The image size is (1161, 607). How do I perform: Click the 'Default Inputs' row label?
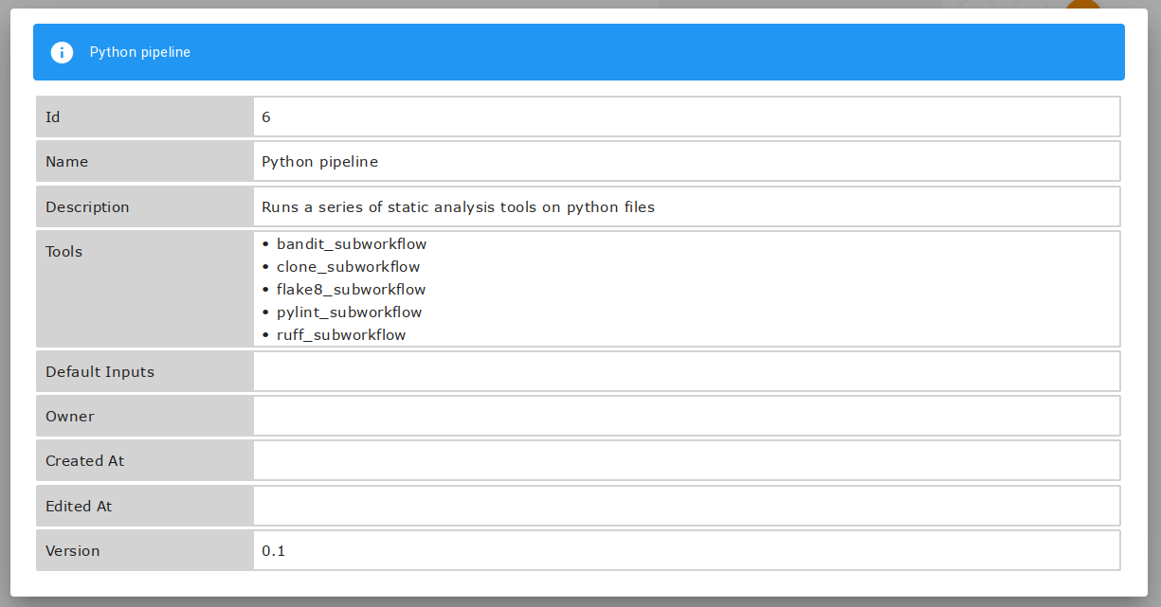[x=100, y=372]
